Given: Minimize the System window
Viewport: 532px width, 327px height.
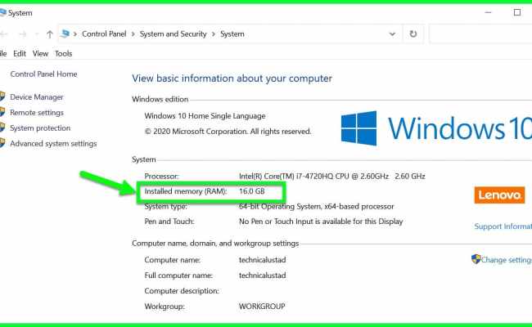Looking at the screenshot, I should [x=488, y=12].
